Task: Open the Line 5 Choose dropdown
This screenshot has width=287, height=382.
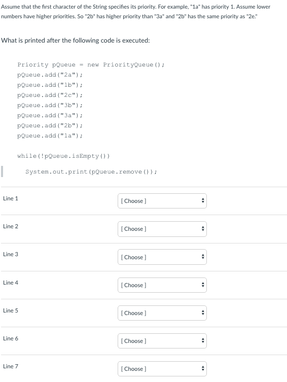Action: tap(162, 313)
